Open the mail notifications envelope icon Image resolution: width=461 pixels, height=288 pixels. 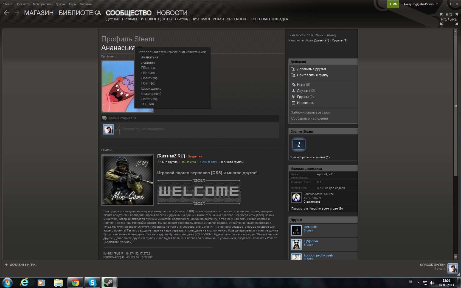(x=395, y=4)
